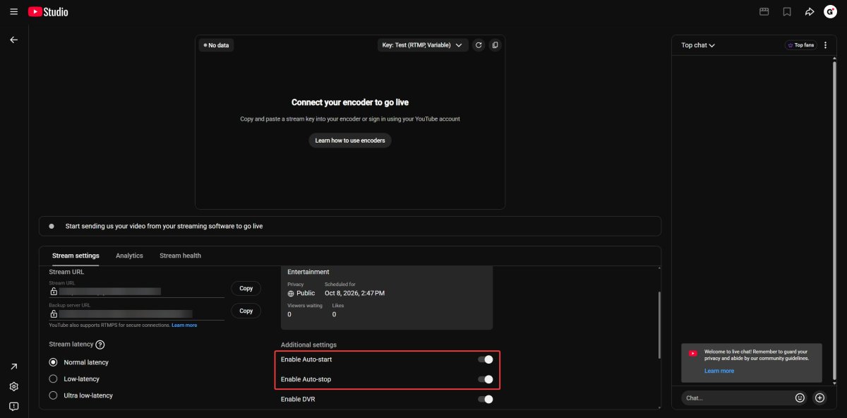Viewport: 847px width, 418px height.
Task: Click the Entertainment category text
Action: 308,272
